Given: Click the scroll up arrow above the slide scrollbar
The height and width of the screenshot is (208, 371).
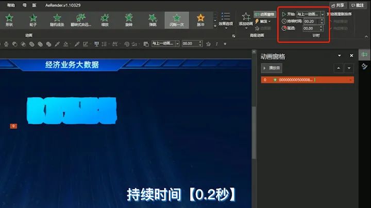Looking at the screenshot, I should click(x=254, y=52).
